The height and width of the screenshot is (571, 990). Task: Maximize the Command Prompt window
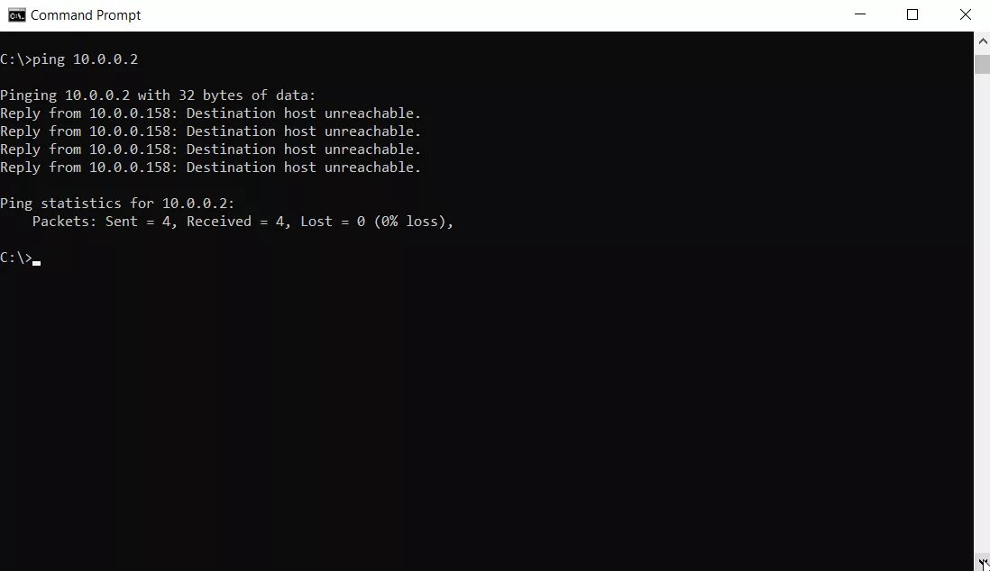(x=912, y=14)
